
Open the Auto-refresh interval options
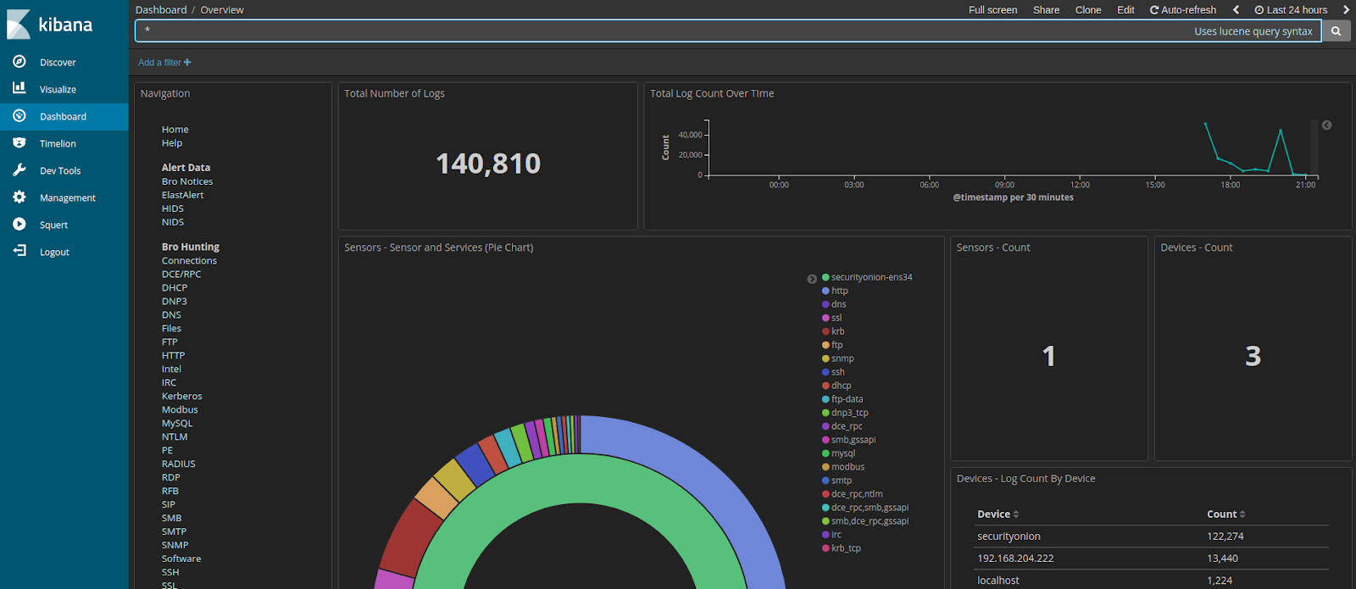click(1183, 10)
